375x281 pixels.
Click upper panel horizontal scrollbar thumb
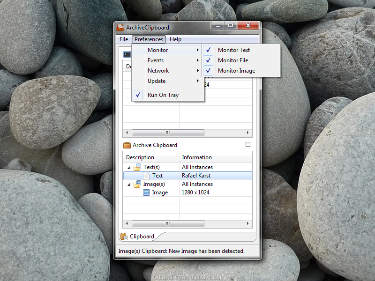(168, 133)
